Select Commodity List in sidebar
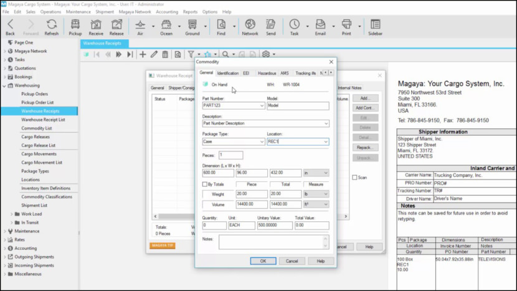The width and height of the screenshot is (517, 291). click(x=37, y=128)
